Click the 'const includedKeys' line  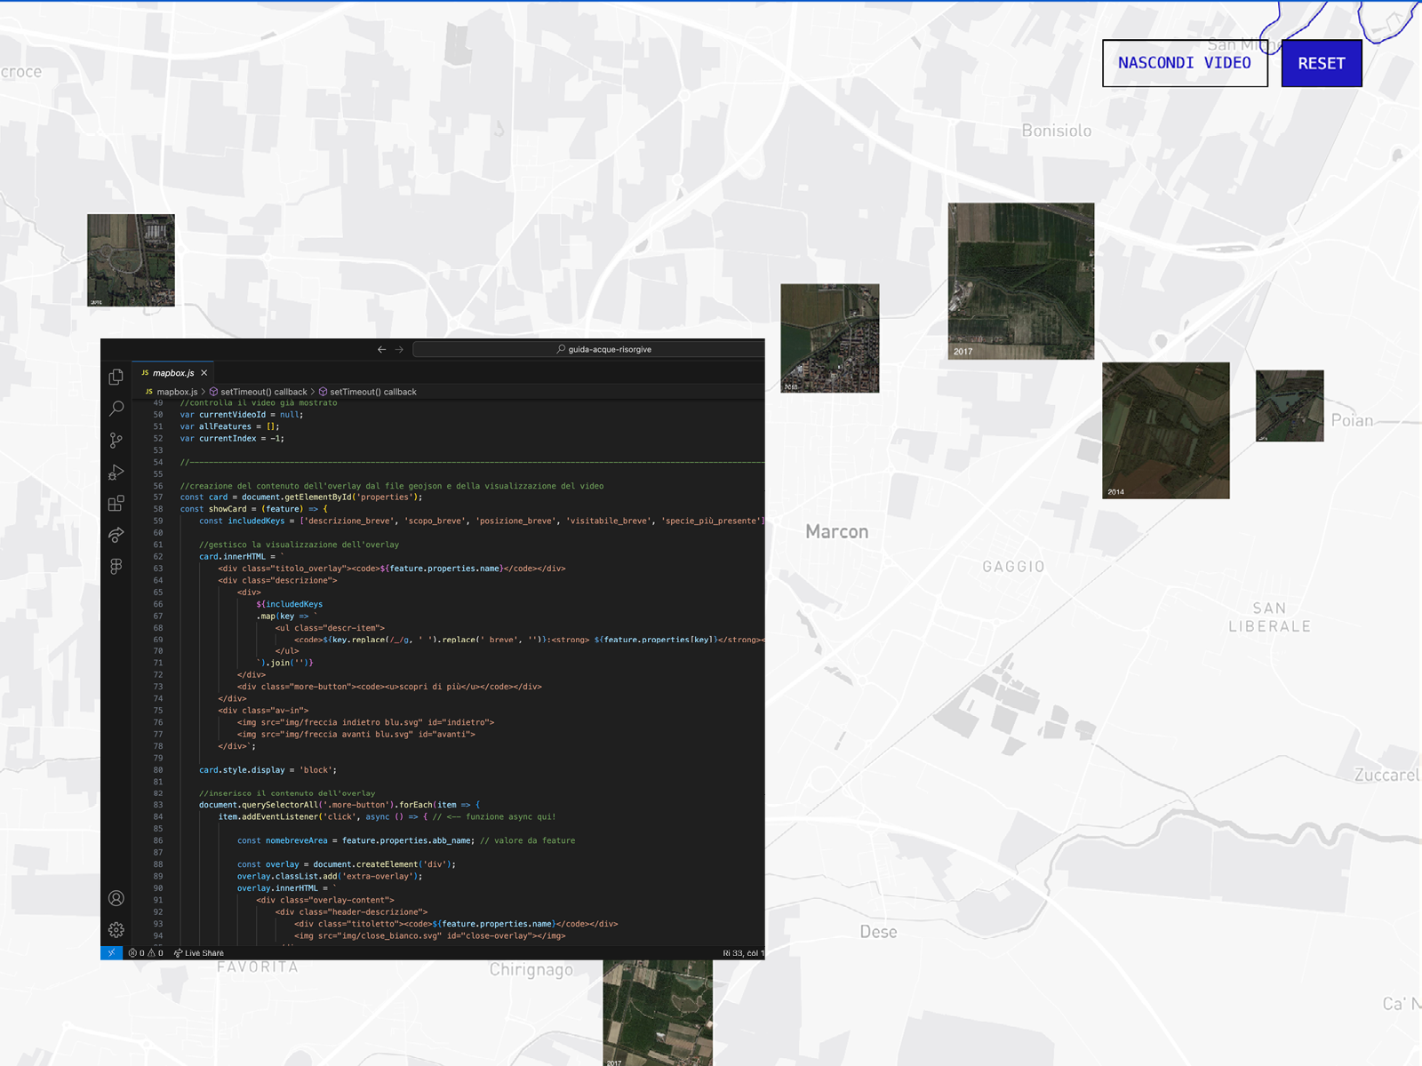click(x=482, y=521)
